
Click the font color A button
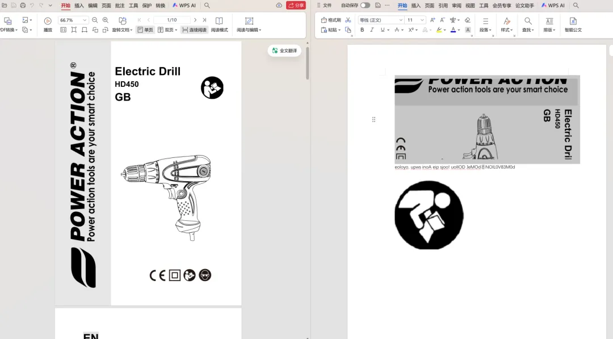point(453,30)
